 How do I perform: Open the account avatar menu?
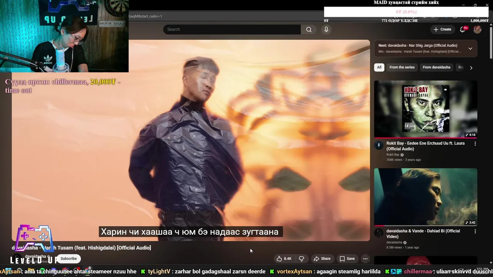click(477, 29)
